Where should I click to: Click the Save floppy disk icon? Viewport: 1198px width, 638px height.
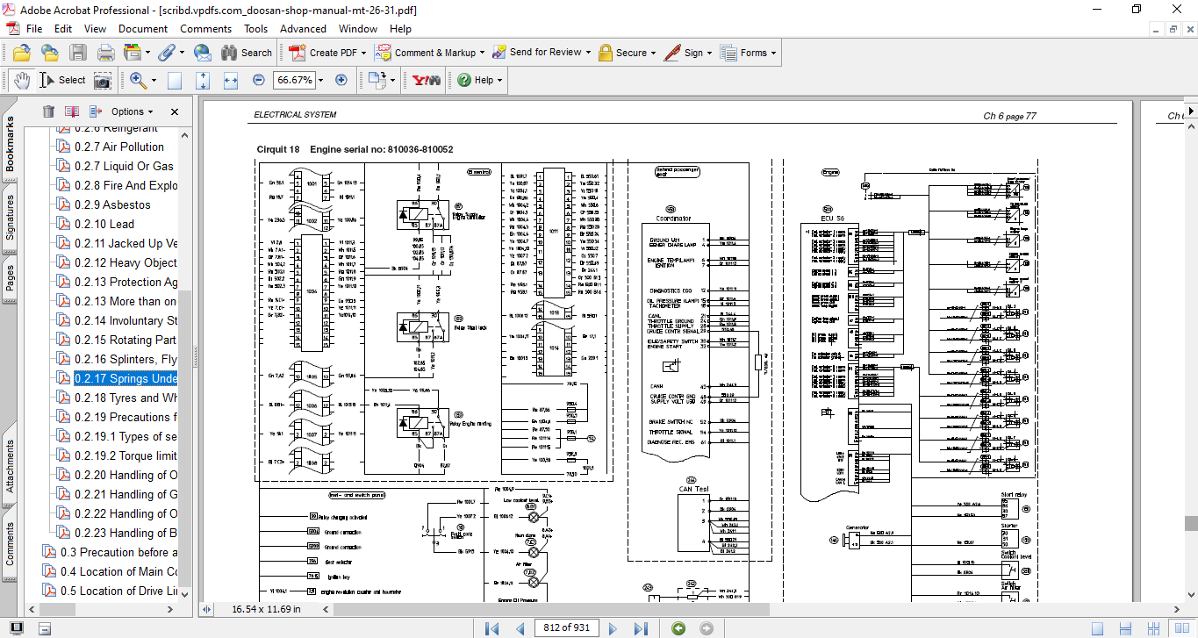(78, 53)
